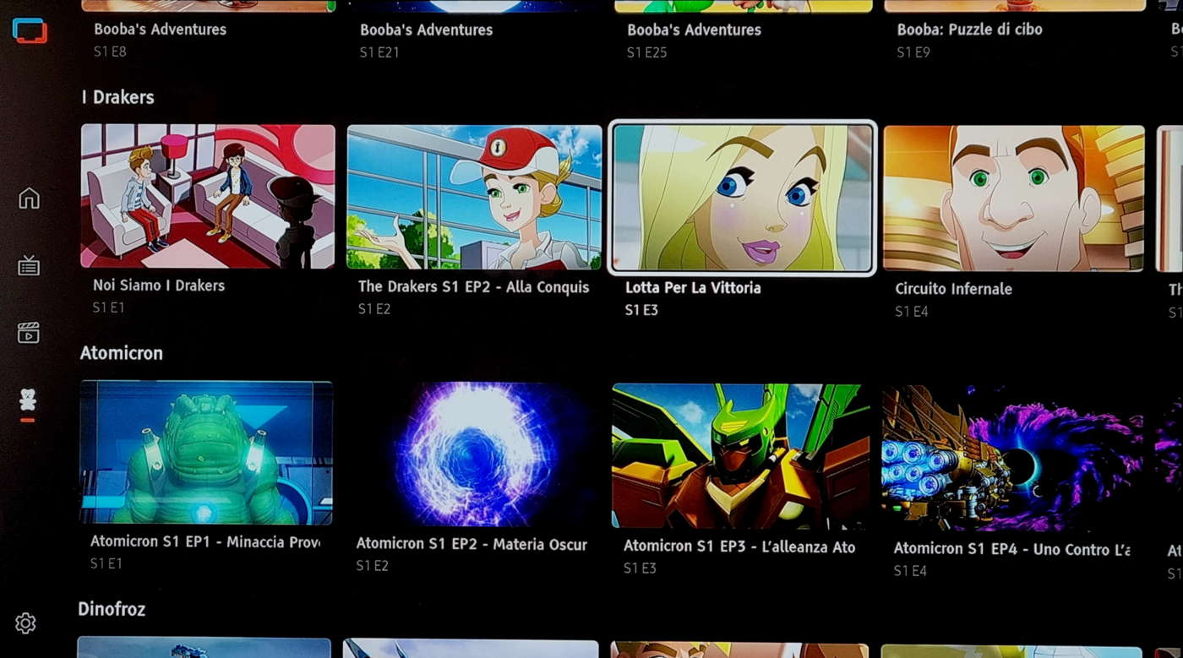Screen dimensions: 1183x658
Task: Click the "S1 E25" episode label
Action: [647, 52]
